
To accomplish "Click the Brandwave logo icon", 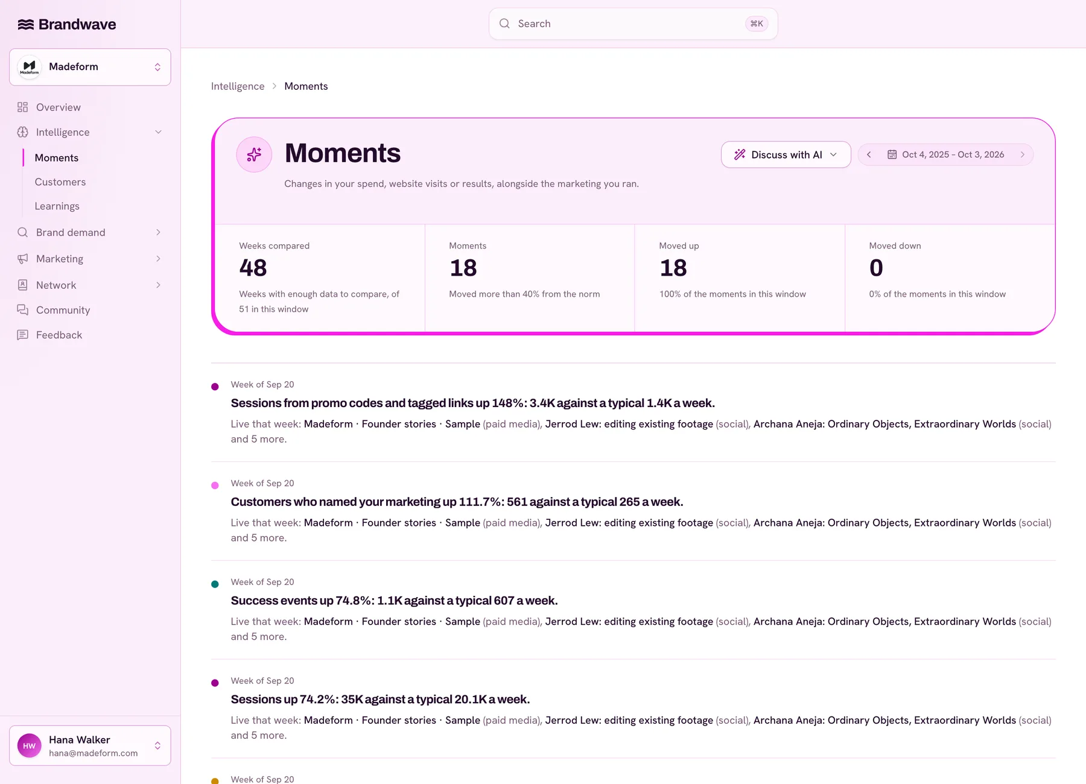I will pos(26,24).
